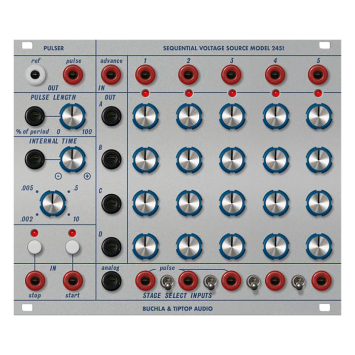The width and height of the screenshot is (355, 355).
Task: Click the stage 3 red LED indicator
Action: point(232,93)
